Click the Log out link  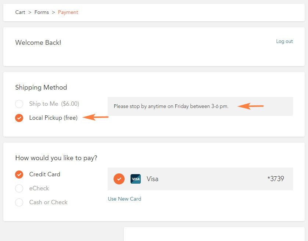coord(284,42)
